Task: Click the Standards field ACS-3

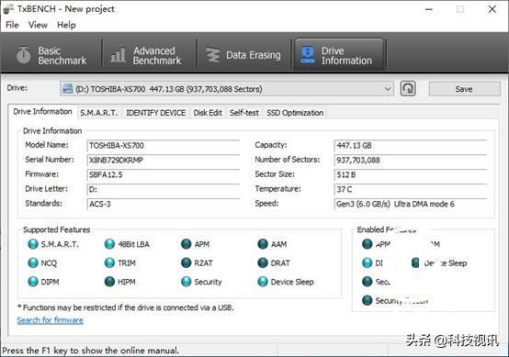Action: coord(164,204)
